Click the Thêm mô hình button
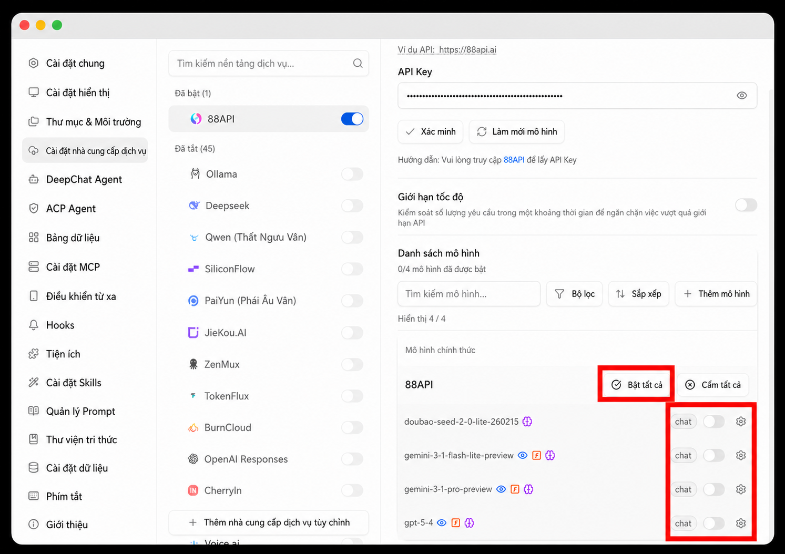This screenshot has width=785, height=554. pyautogui.click(x=716, y=294)
